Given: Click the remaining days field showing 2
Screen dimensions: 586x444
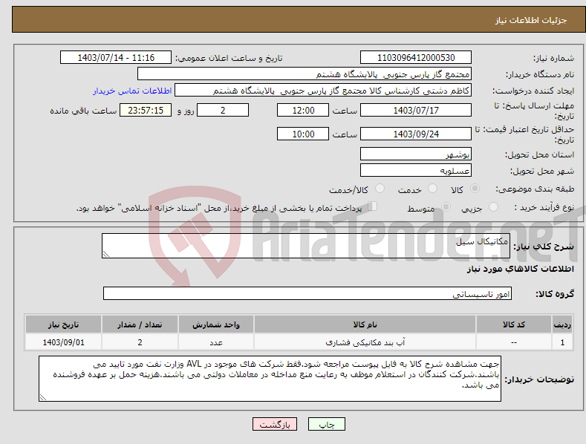Looking at the screenshot, I should point(223,110).
